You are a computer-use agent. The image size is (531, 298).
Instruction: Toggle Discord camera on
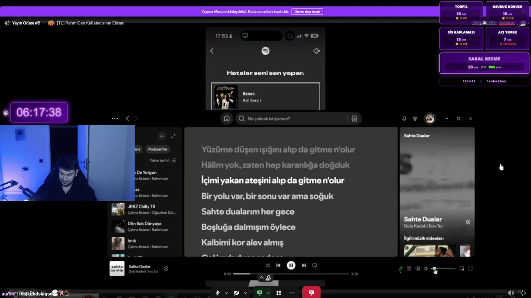236,293
